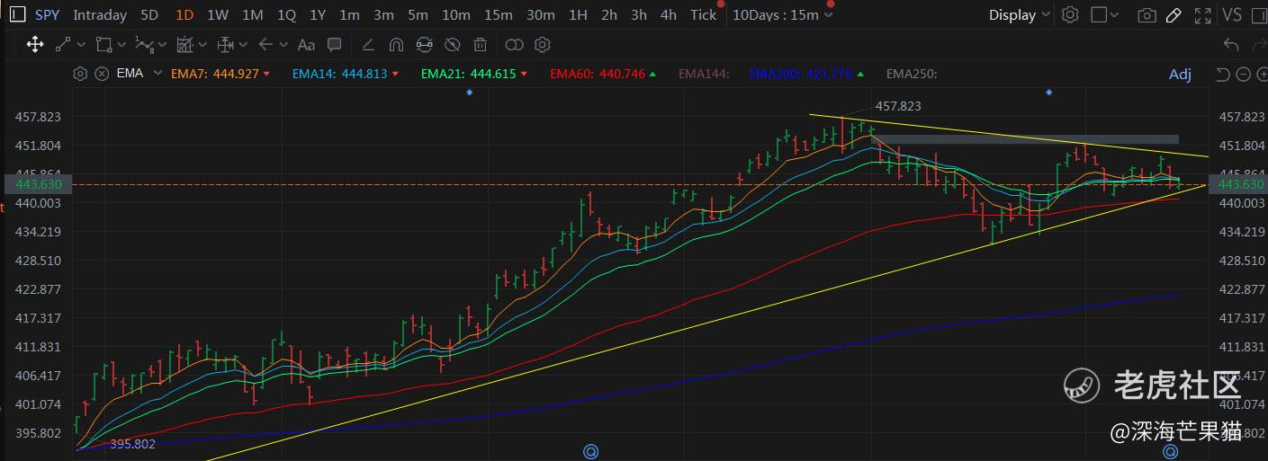Switch to Intraday timeframe
Viewport: 1268px width, 461px height.
pos(100,14)
